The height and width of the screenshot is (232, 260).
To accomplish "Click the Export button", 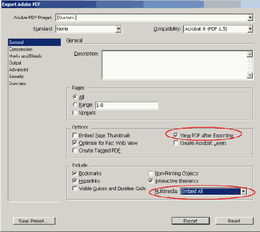I will 190,221.
